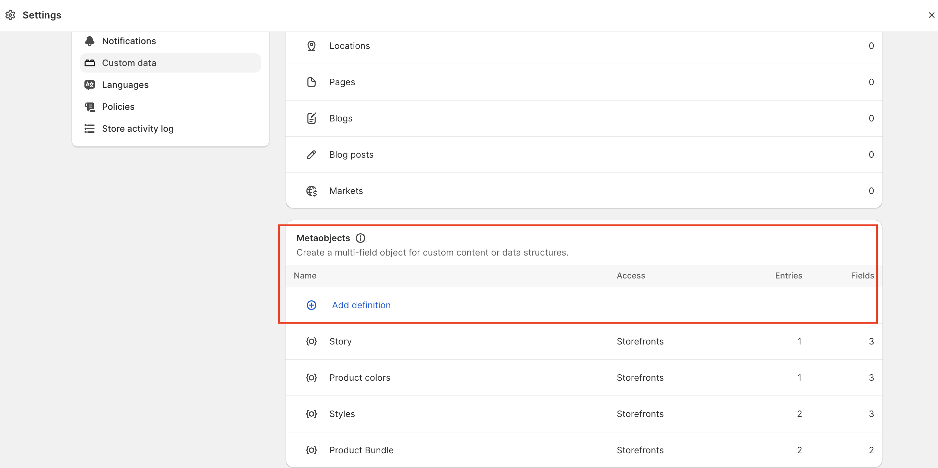The image size is (938, 468).
Task: Open Notifications settings
Action: coord(128,41)
